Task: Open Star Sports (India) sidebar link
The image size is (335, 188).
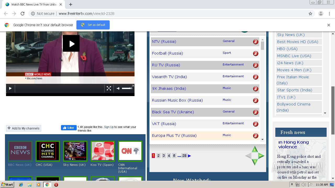Action: 294,90
